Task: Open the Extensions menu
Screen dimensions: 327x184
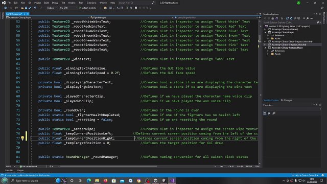Action: (91, 3)
